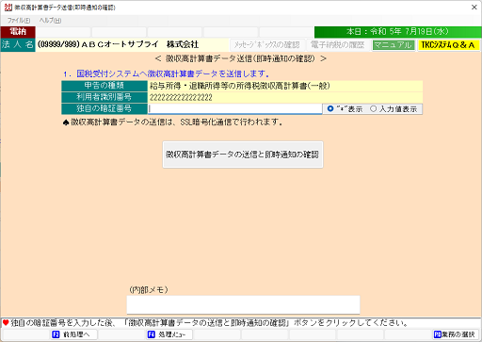This screenshot has width=482, height=342.
Task: Click the status bar instruction message
Action: [x=209, y=323]
